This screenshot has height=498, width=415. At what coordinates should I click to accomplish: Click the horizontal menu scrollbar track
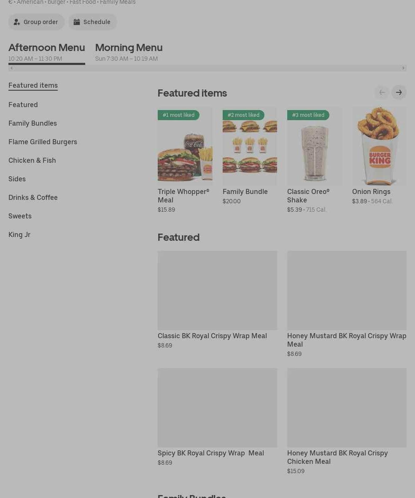pos(207,68)
